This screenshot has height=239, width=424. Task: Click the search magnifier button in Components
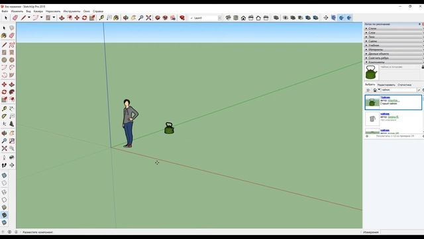(419, 90)
